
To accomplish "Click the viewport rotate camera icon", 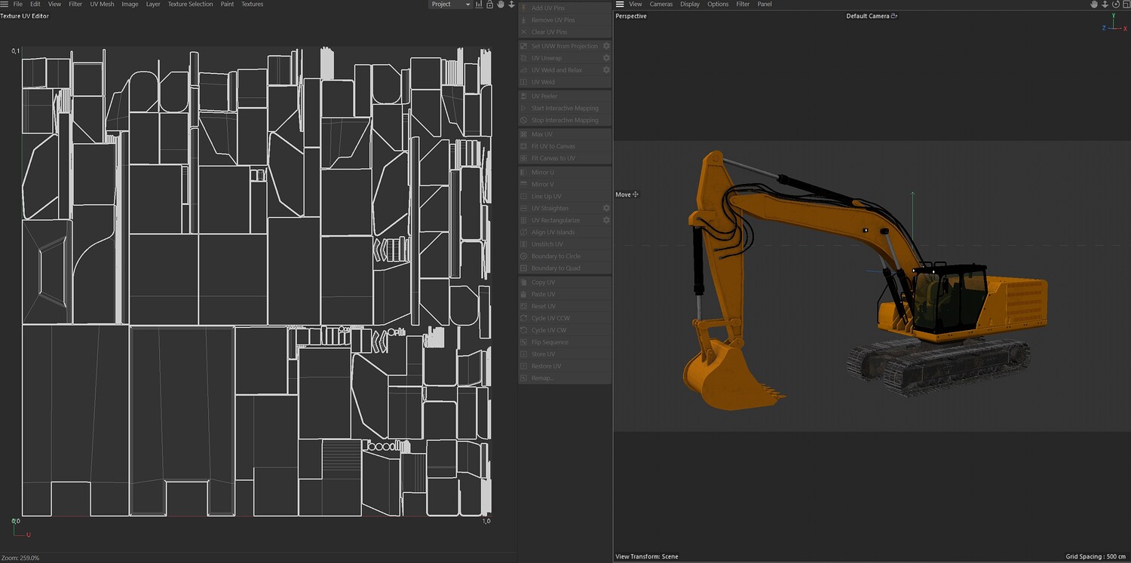I will [1116, 5].
